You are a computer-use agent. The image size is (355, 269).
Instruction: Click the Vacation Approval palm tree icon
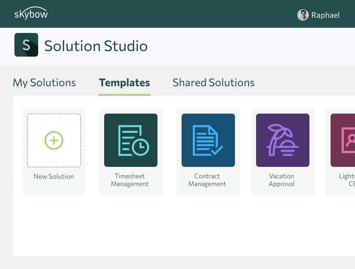(282, 140)
